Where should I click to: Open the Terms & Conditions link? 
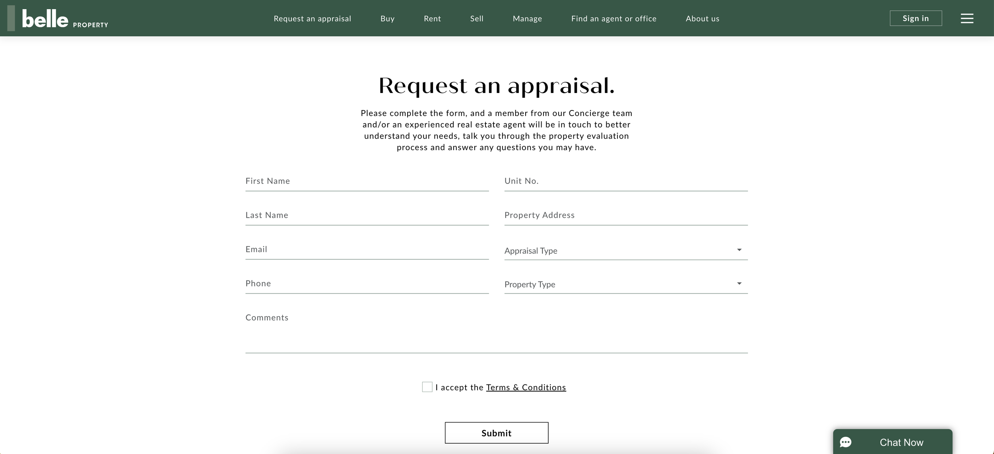(526, 387)
